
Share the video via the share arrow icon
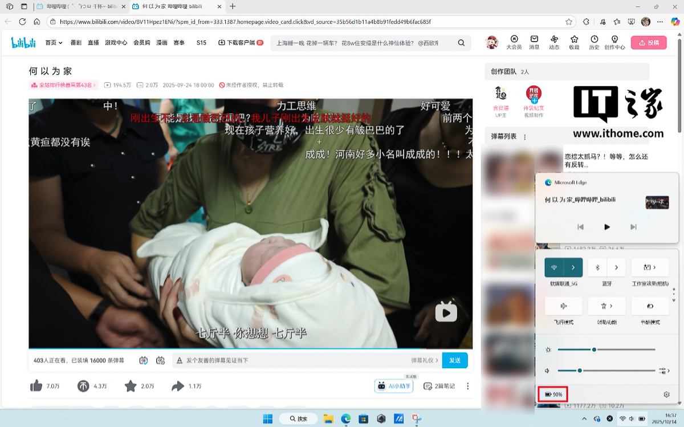(x=178, y=386)
